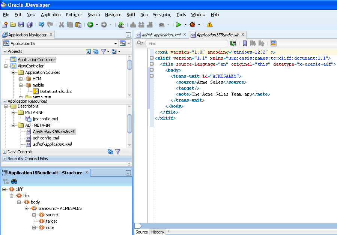Viewport: 337px width, 235px height.
Task: Select DataControls.dcx file
Action: (x=56, y=91)
